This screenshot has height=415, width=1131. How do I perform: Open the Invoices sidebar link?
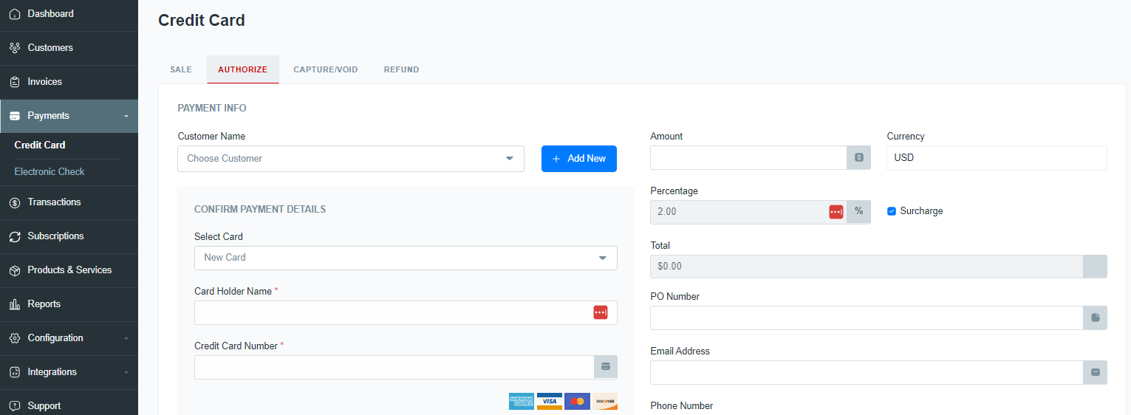click(69, 82)
